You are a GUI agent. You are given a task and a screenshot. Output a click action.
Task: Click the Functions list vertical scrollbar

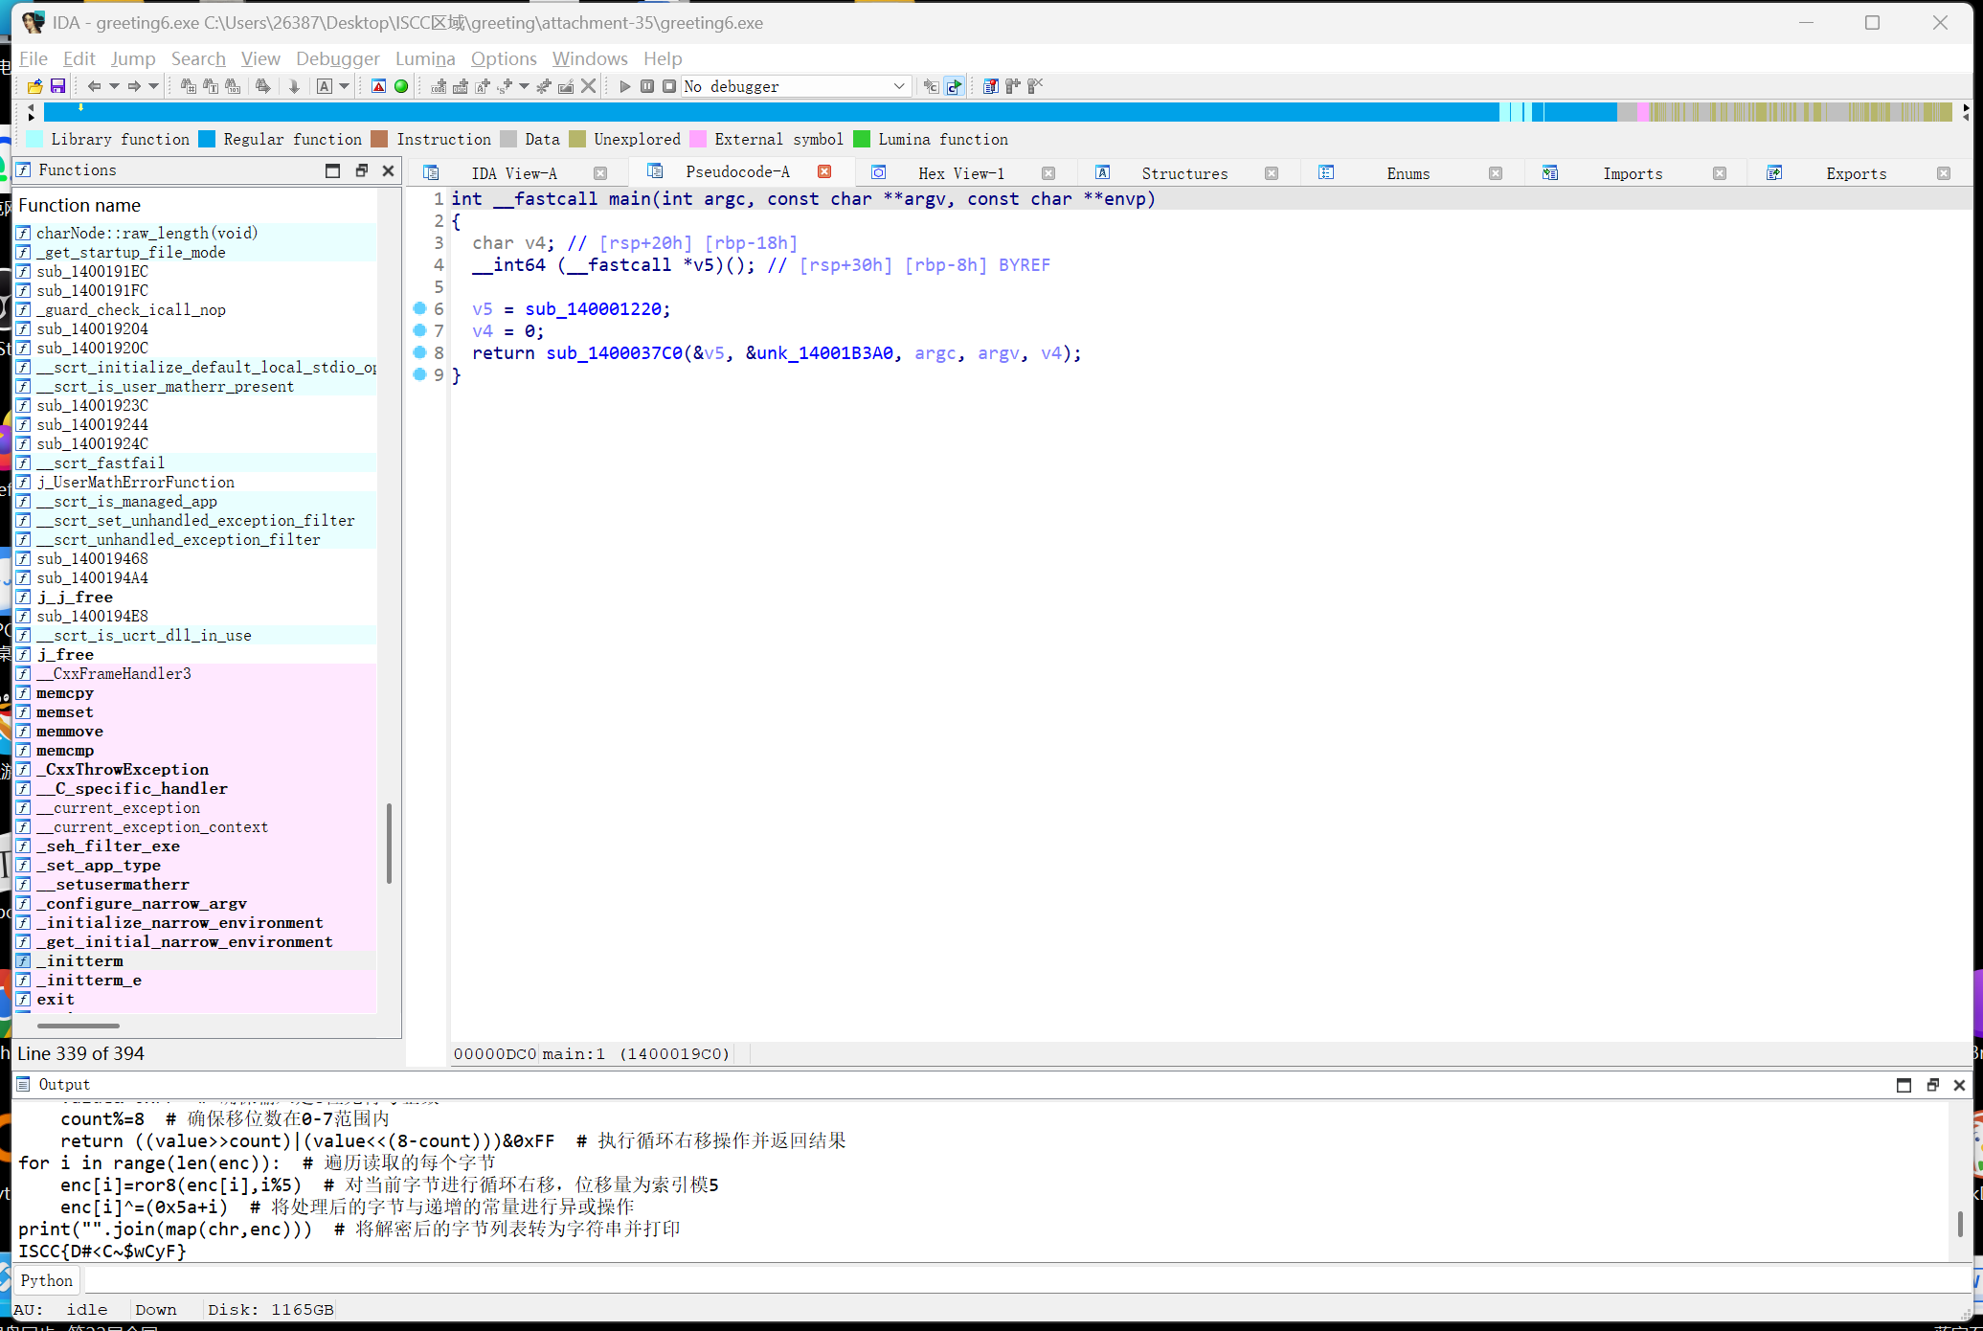pos(389,843)
